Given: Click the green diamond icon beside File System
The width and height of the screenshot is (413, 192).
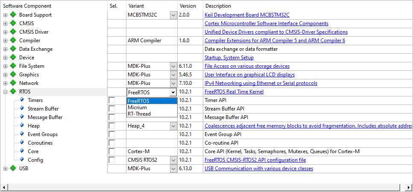Looking at the screenshot, I should 13,66.
